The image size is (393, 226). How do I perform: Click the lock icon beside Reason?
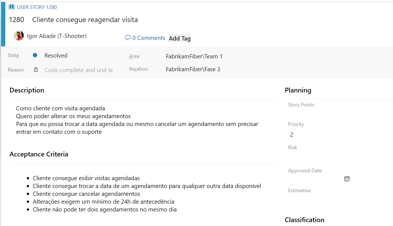coord(36,70)
